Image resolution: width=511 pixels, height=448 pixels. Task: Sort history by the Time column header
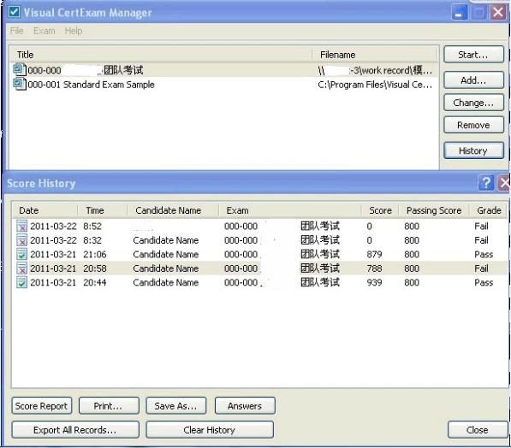click(x=102, y=210)
